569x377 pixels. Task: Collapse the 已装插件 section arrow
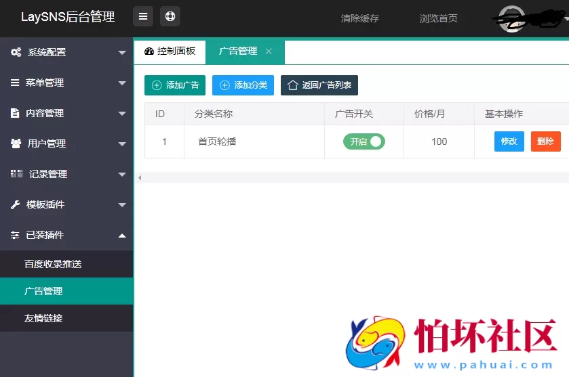(x=122, y=235)
